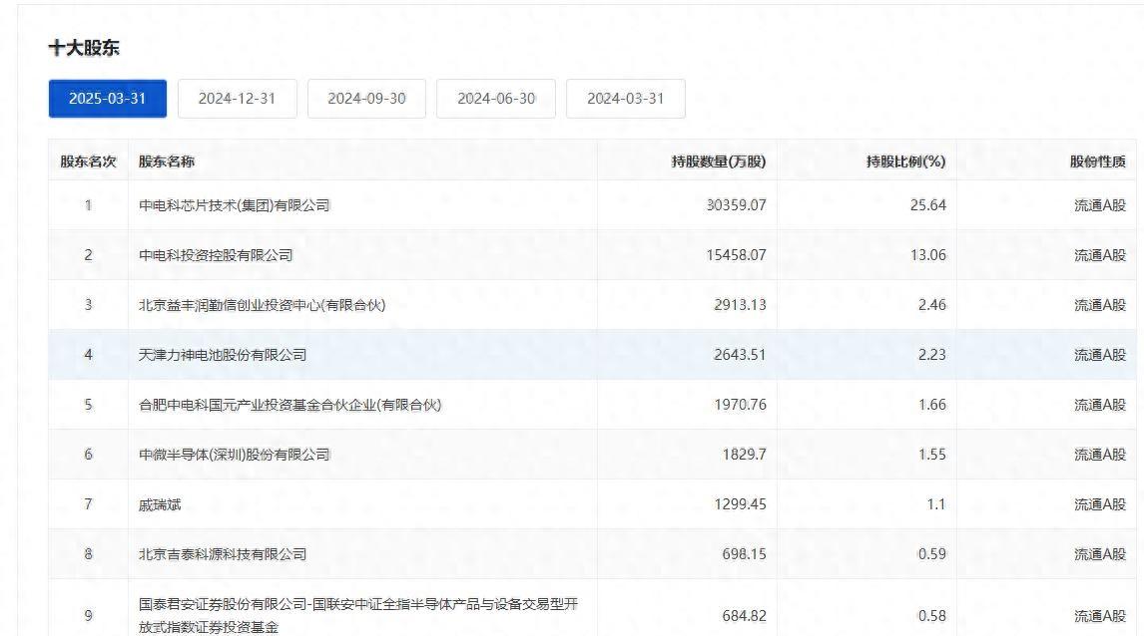Select shareholder 戚瑞斌 in row 7

pos(160,504)
